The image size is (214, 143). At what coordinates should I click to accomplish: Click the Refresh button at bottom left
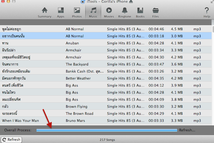[x=11, y=139]
